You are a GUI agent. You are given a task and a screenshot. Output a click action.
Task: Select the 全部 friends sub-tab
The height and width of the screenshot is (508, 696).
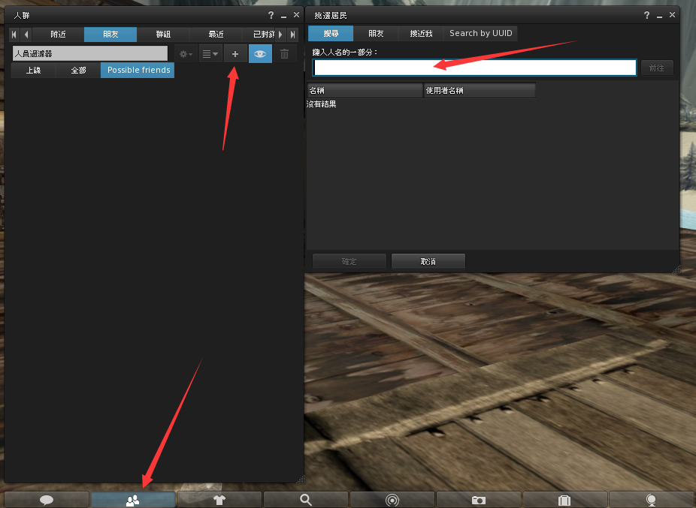coord(78,70)
